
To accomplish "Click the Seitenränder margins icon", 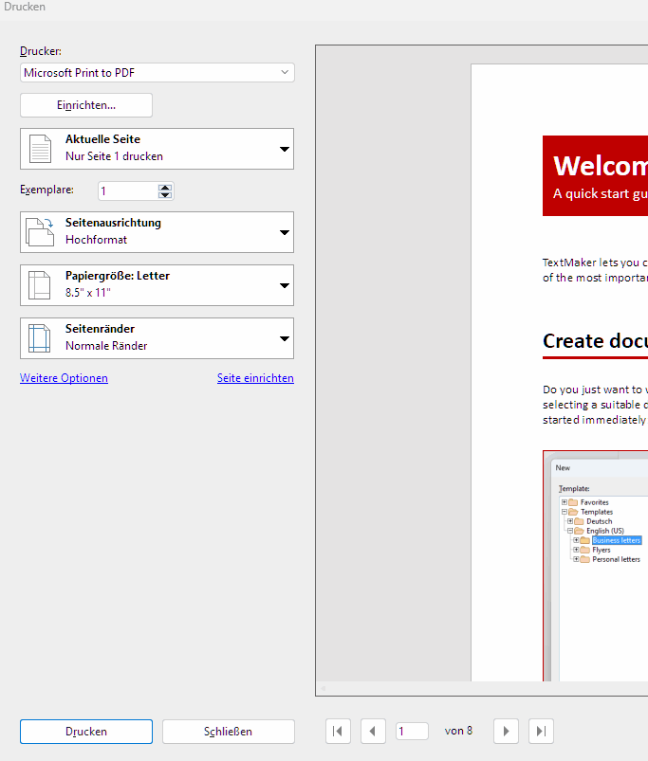I will 39,338.
